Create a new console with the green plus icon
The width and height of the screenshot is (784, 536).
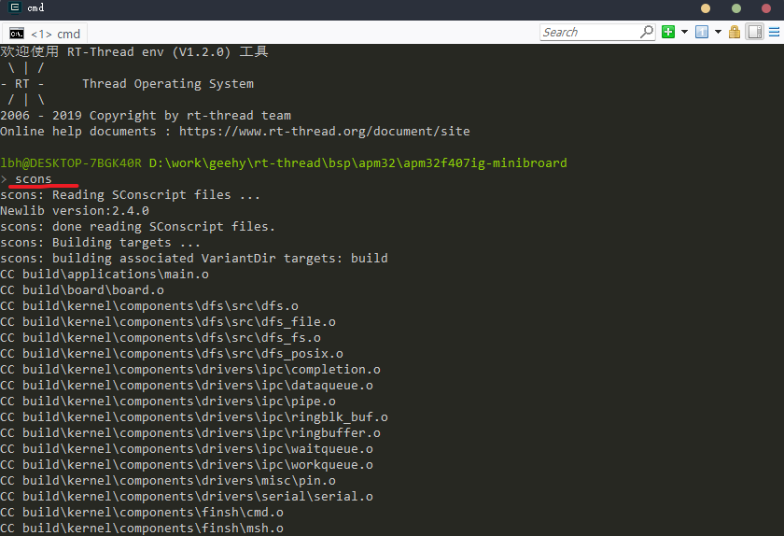click(x=668, y=32)
